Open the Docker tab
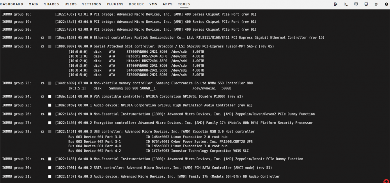Screen dimensions: 390x183 (x=136, y=4)
